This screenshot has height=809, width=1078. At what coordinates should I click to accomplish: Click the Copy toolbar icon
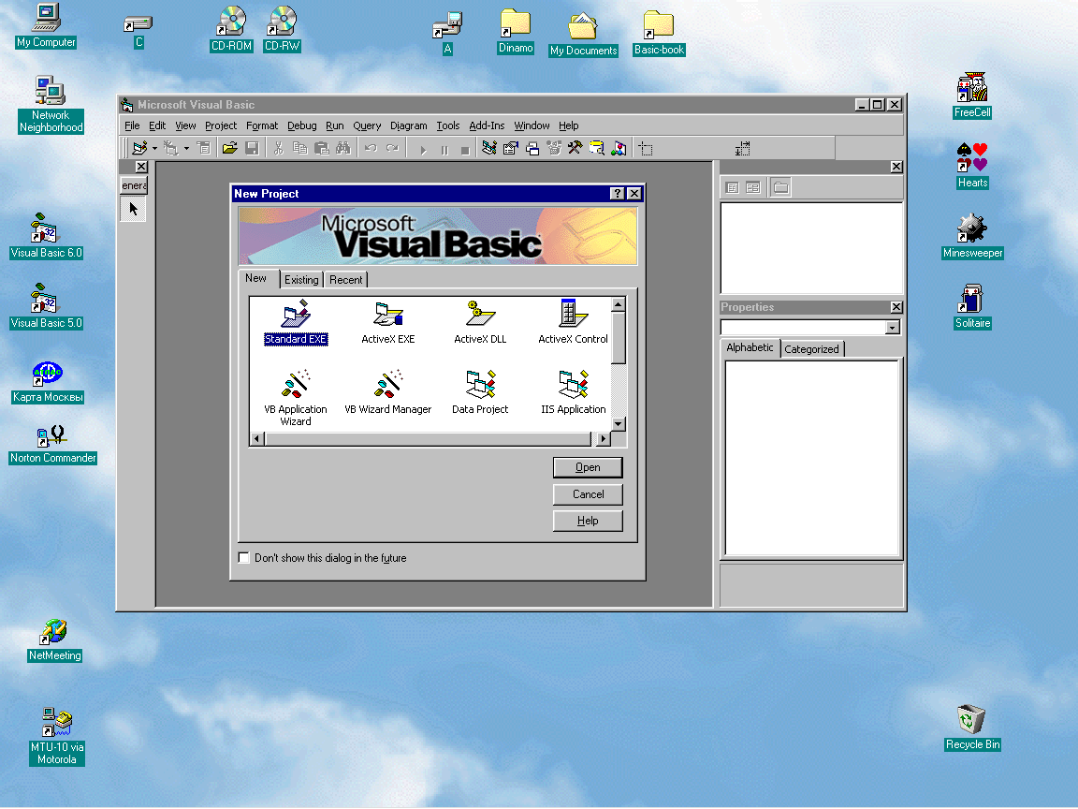299,148
